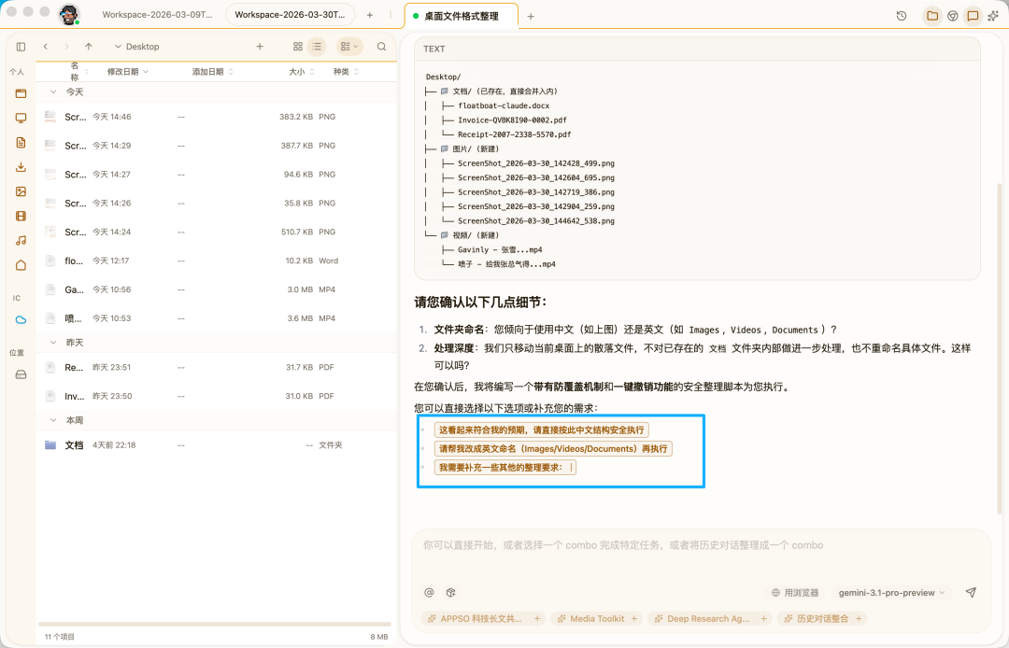Switch file listing to grid view
This screenshot has height=648, width=1009.
point(297,45)
